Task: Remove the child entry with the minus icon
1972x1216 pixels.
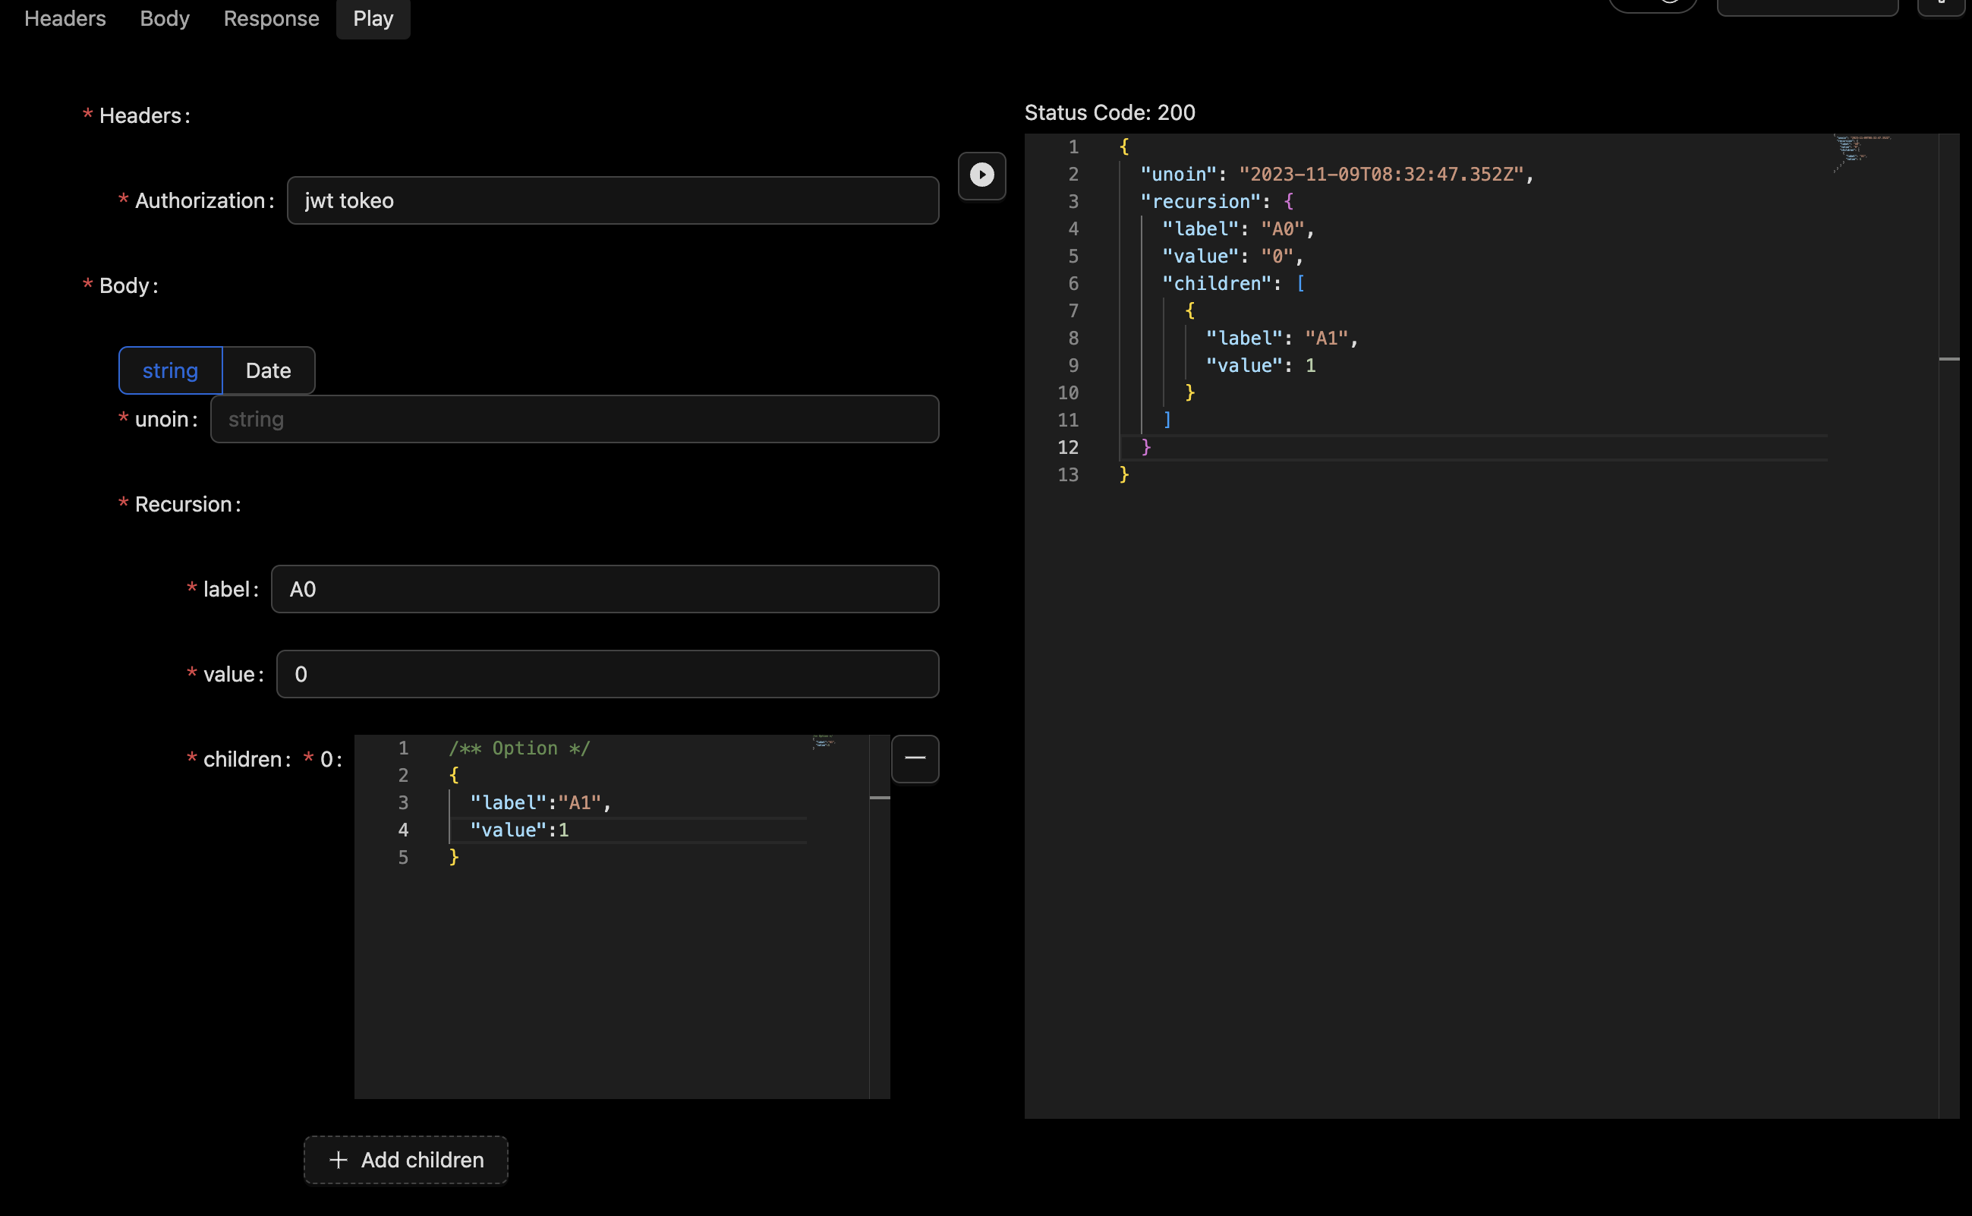Action: pyautogui.click(x=915, y=758)
